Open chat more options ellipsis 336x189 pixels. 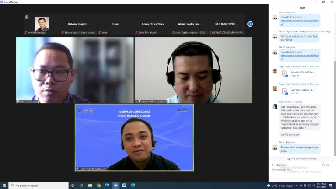click(332, 165)
